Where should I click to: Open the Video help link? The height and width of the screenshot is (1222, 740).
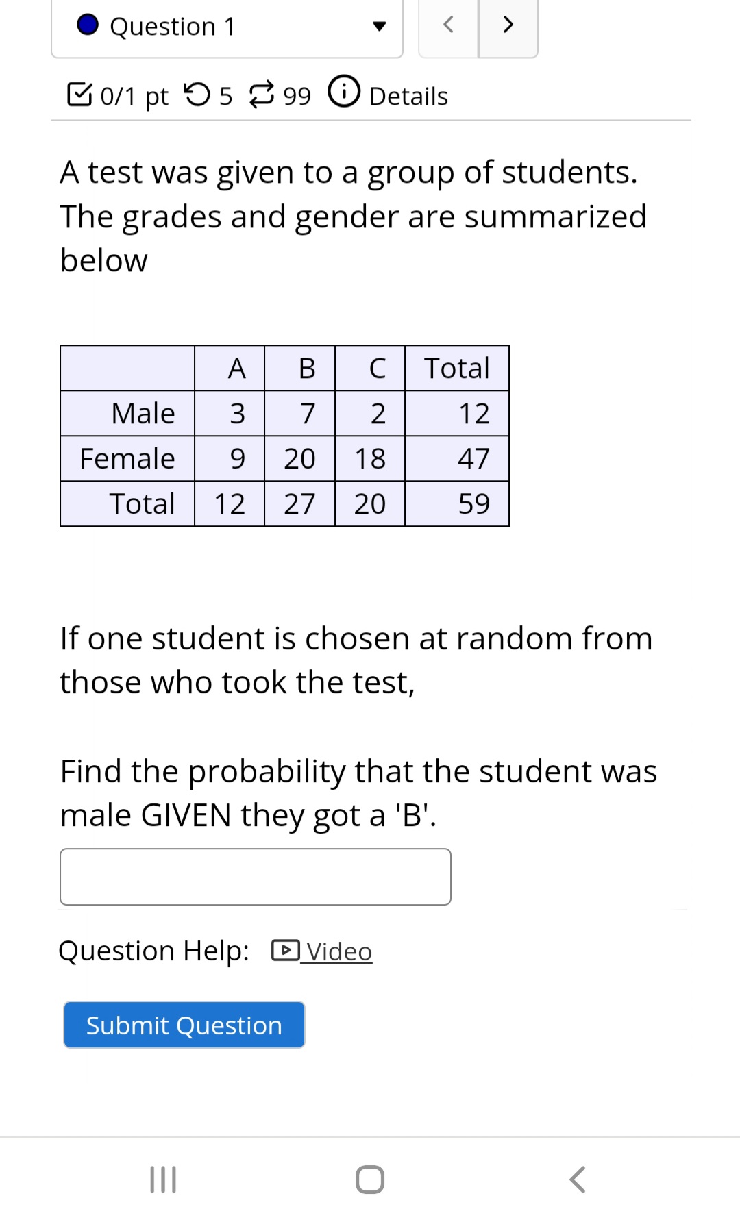[x=337, y=951]
